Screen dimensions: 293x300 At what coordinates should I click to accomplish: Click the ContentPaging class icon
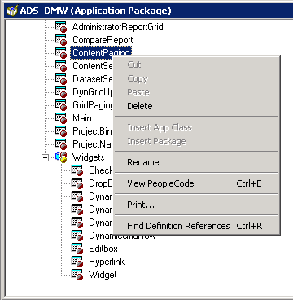click(61, 53)
